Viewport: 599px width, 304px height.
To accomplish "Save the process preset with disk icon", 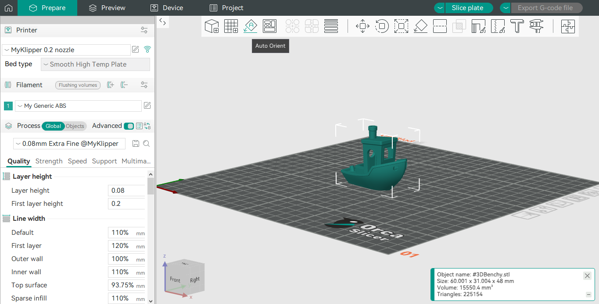I will [136, 144].
